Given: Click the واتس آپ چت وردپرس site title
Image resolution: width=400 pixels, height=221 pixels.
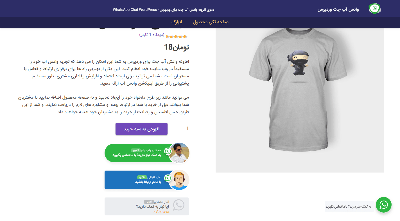Looking at the screenshot, I should 338,10.
